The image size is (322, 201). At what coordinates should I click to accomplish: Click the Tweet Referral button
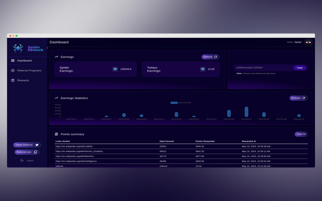point(27,145)
